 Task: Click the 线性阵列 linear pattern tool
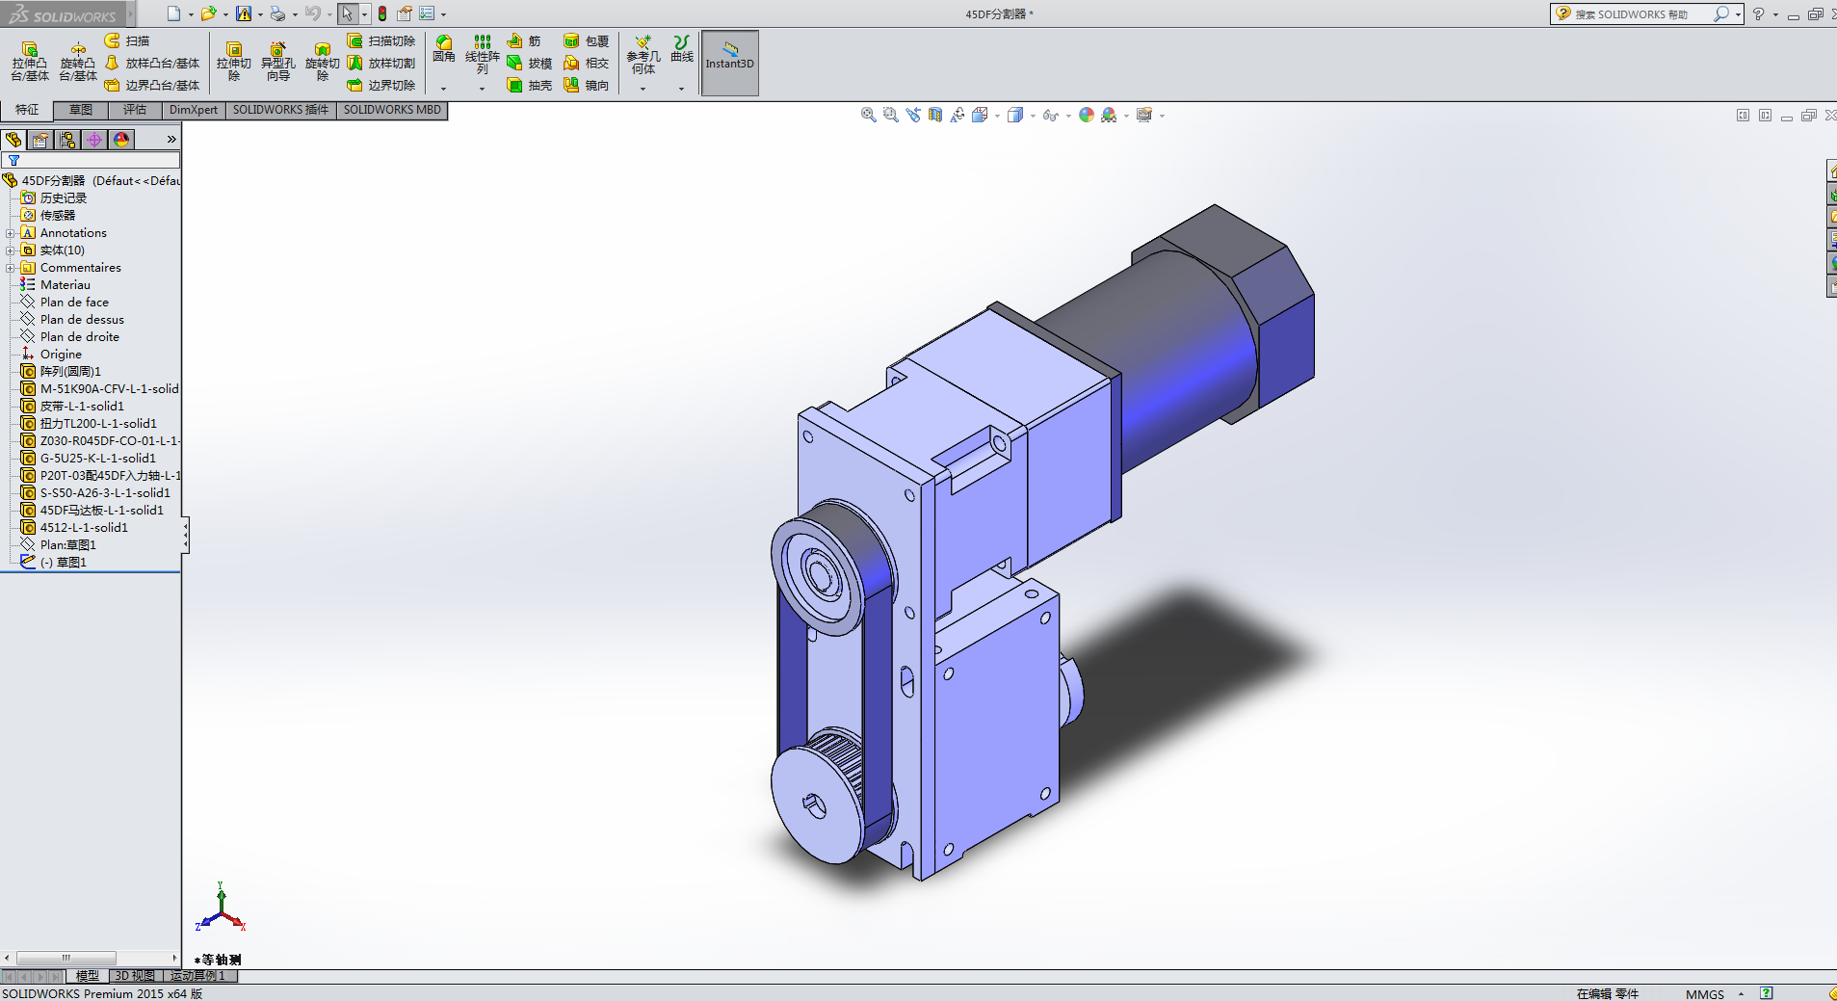[x=483, y=55]
